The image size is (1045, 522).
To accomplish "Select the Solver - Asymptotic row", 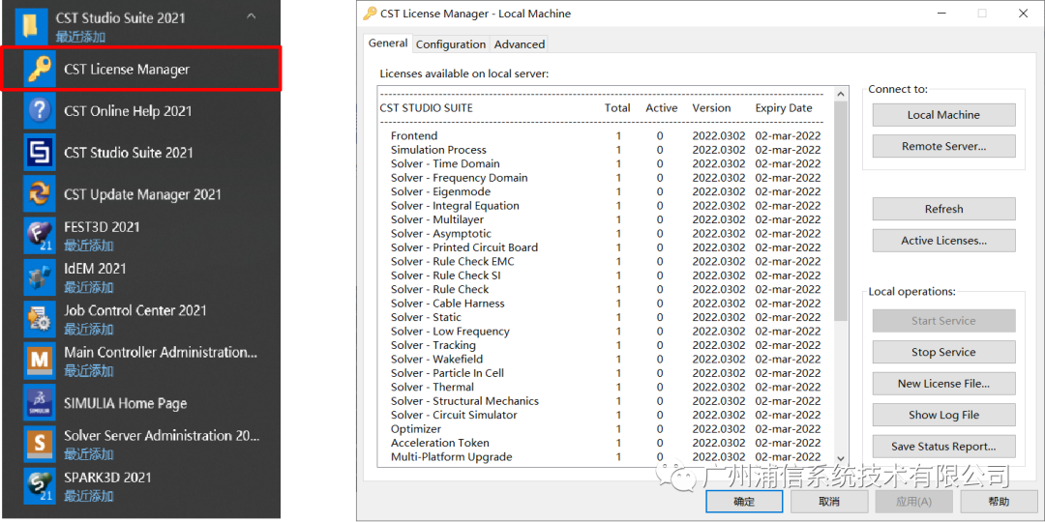I will (x=605, y=234).
